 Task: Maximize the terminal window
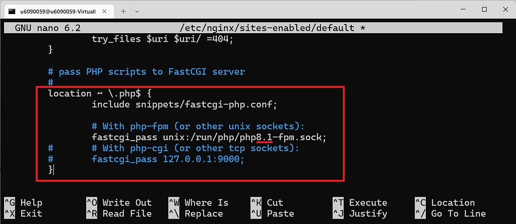click(484, 10)
